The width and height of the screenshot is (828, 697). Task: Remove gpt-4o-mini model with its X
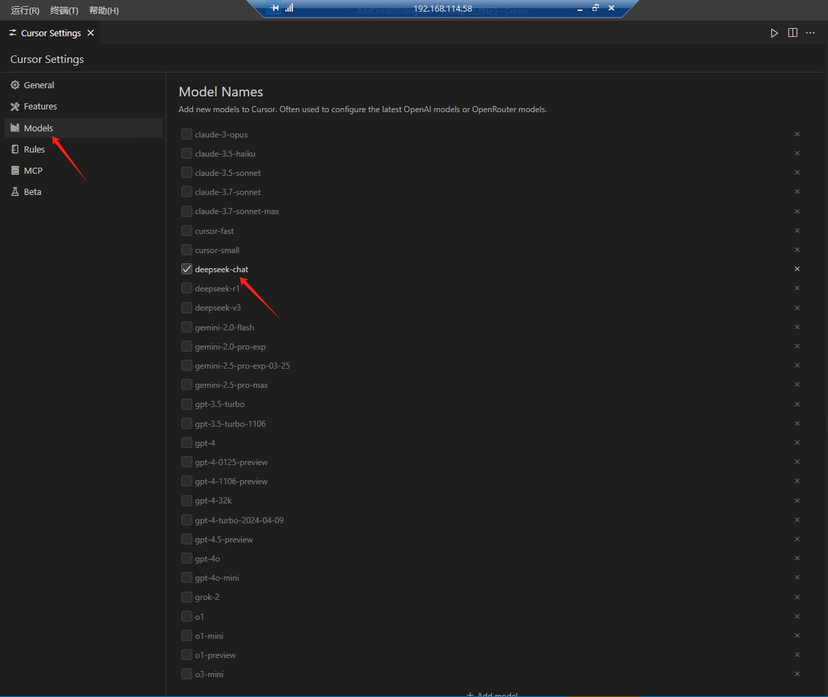pos(797,577)
